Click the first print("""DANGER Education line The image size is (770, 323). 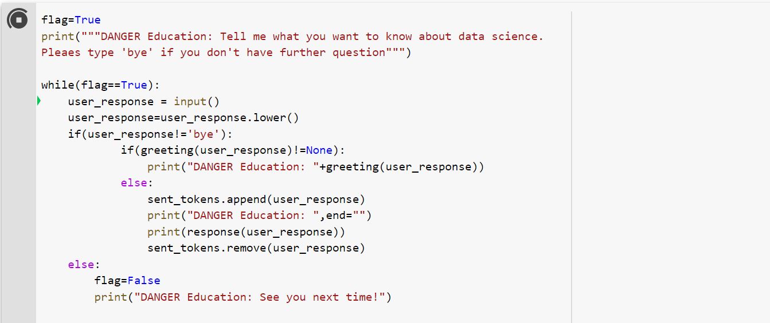point(292,37)
